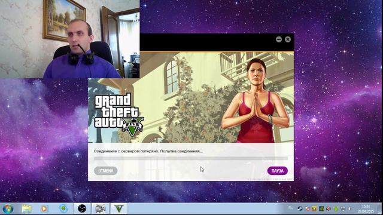
Task: Switch to the video camera app in taskbar
Action: (101, 209)
